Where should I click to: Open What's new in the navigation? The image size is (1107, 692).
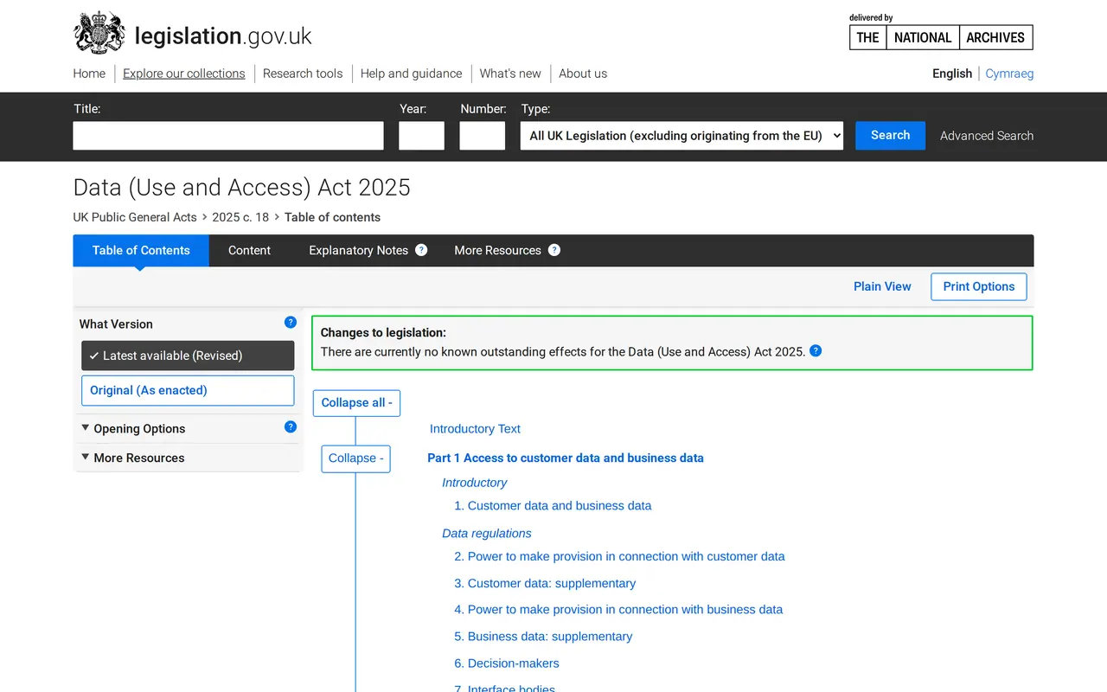(510, 74)
